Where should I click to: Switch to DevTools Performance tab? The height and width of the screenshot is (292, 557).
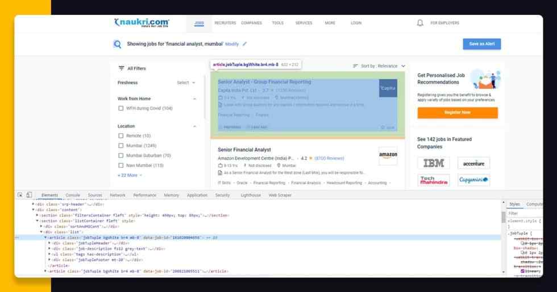(144, 195)
